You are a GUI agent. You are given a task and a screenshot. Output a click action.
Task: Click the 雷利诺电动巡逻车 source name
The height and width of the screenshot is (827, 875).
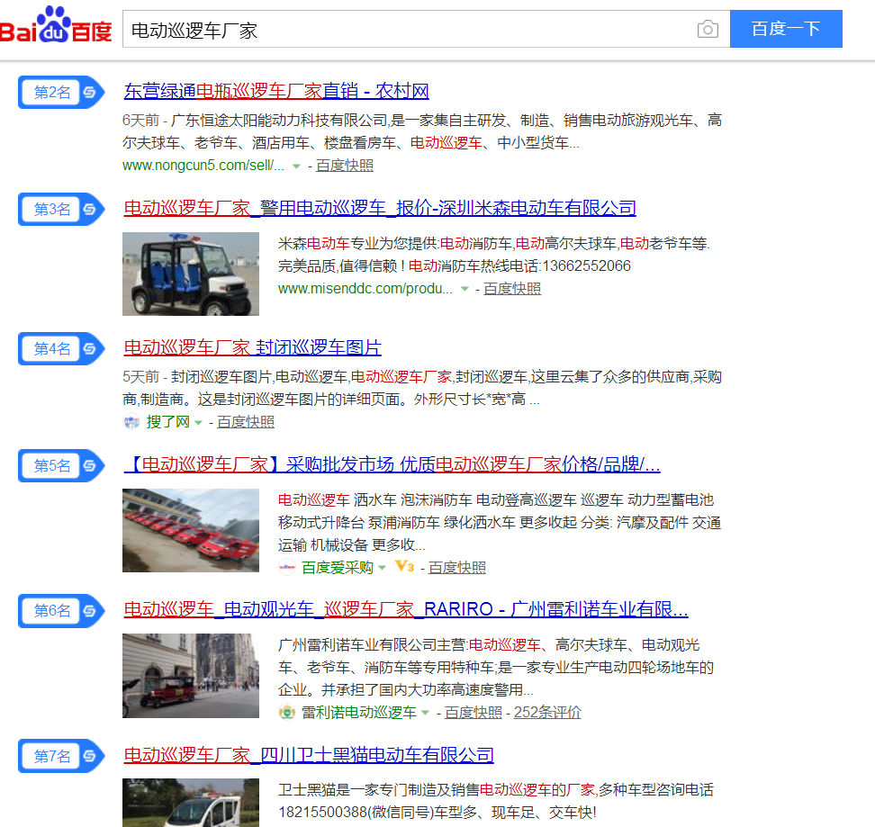[359, 712]
